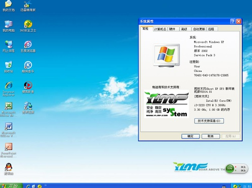Open the Recycle Bin (回收站) desktop icon
Screen dimensions: 252x188
point(9,67)
